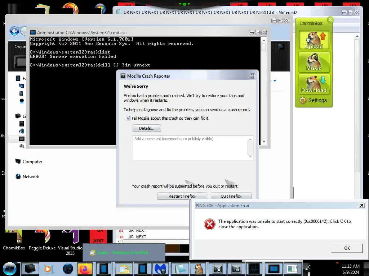Viewport: 369px width, 276px height.
Task: Click Quit Firefox button
Action: click(231, 196)
